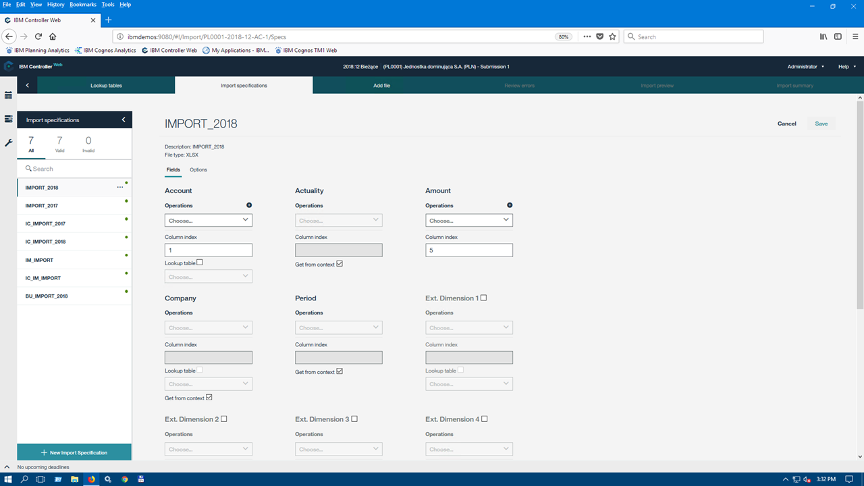Enable Ext. Dimension 4 checkbox
Image resolution: width=864 pixels, height=486 pixels.
[485, 418]
